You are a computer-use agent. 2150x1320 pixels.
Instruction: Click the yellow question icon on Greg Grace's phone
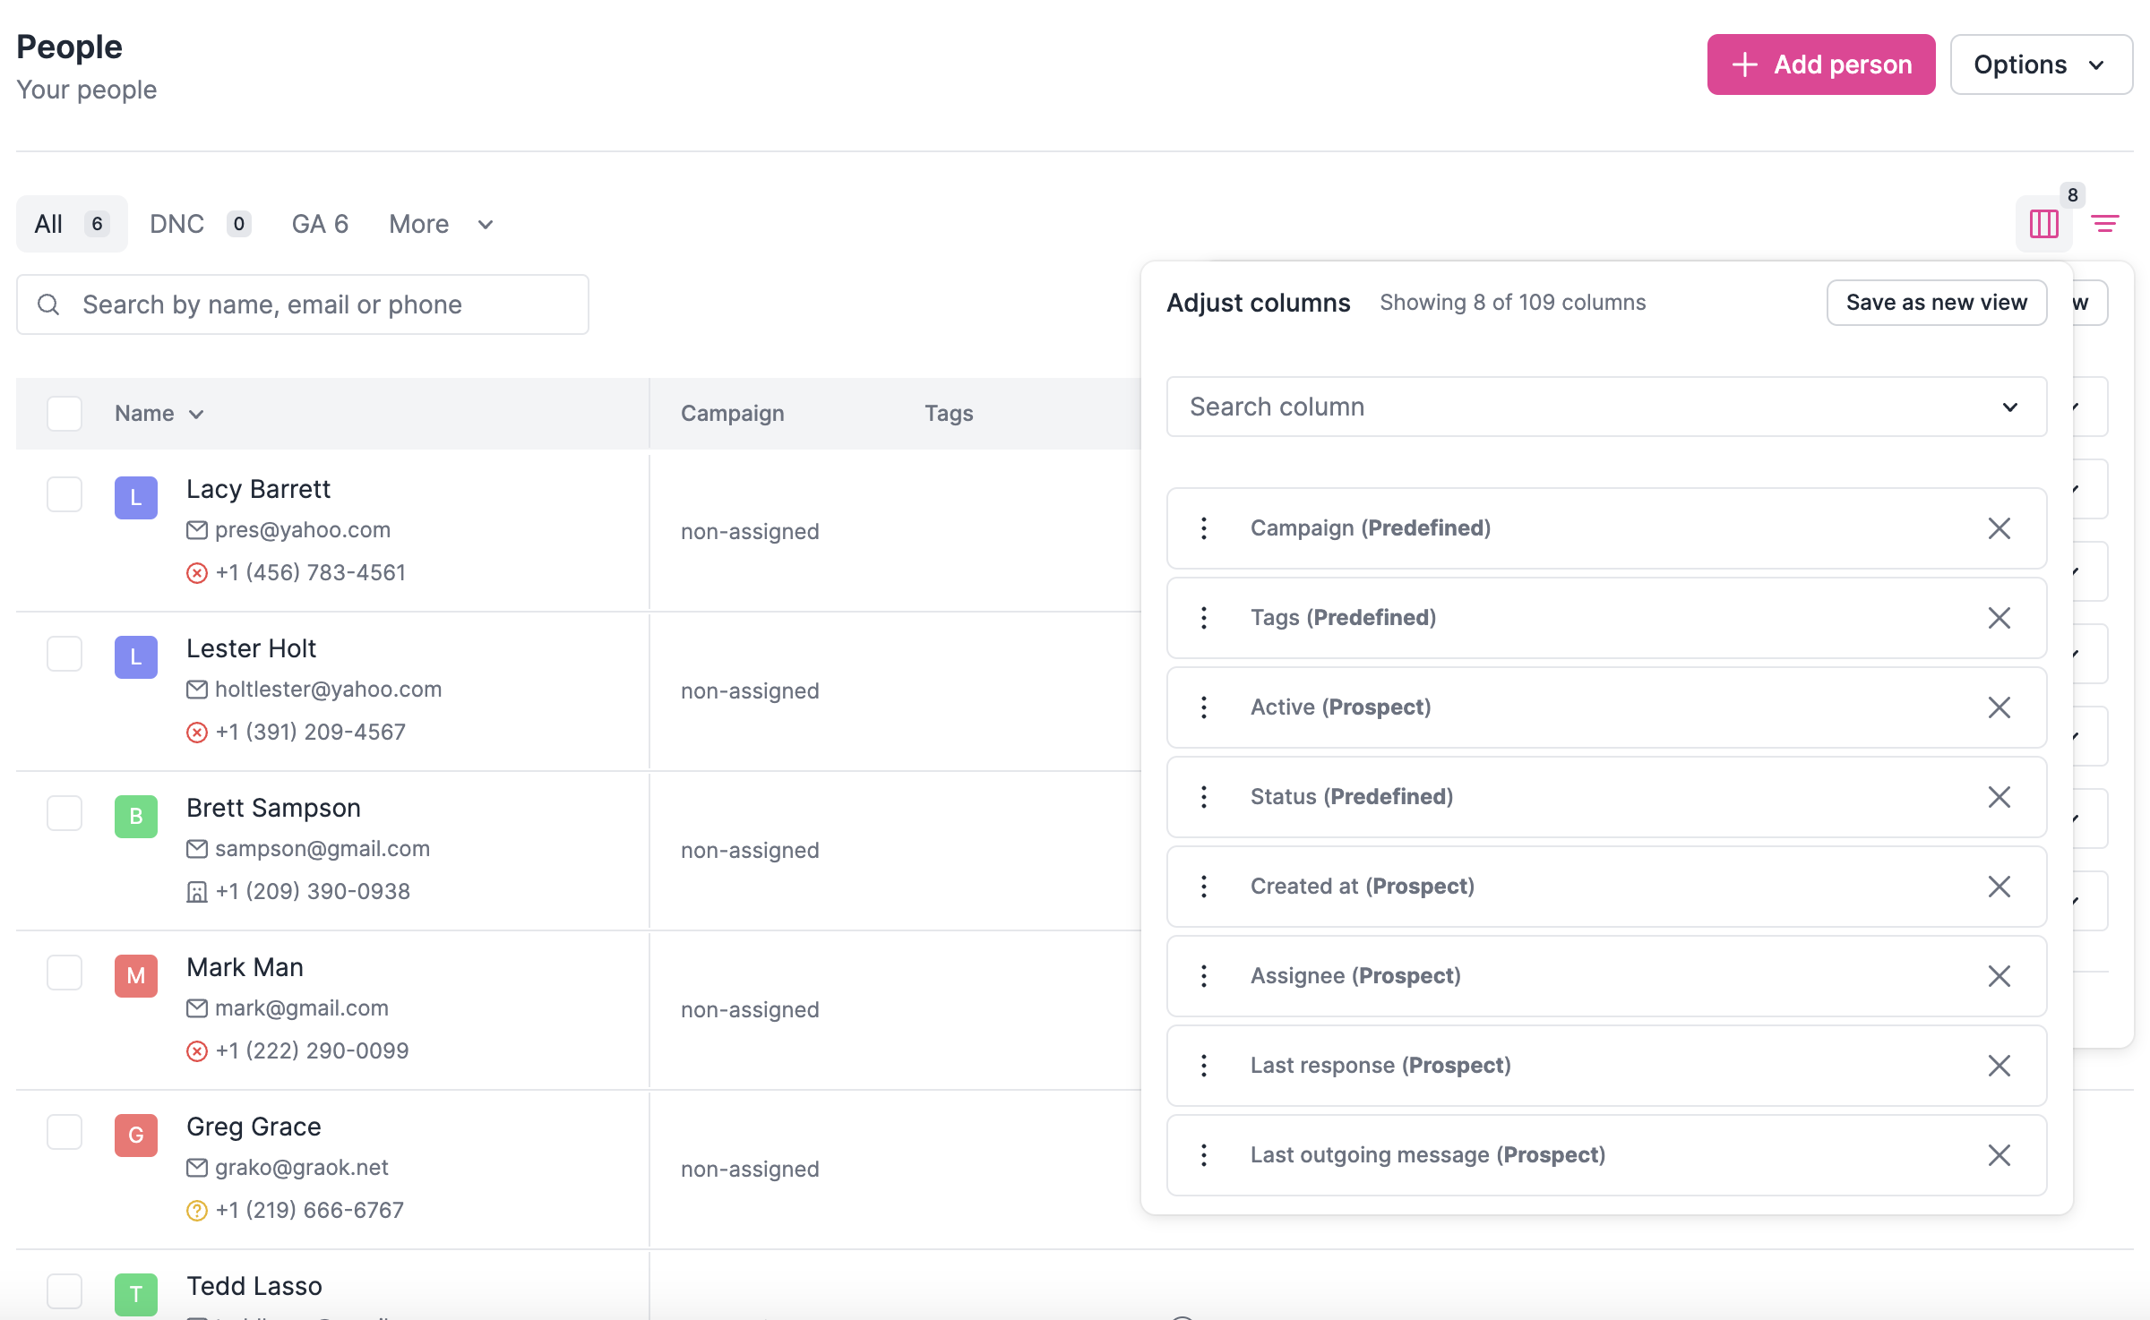coord(196,1209)
